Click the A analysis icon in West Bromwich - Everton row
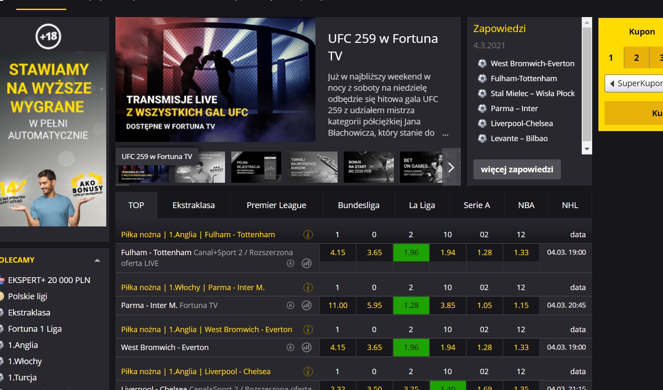 tap(290, 347)
